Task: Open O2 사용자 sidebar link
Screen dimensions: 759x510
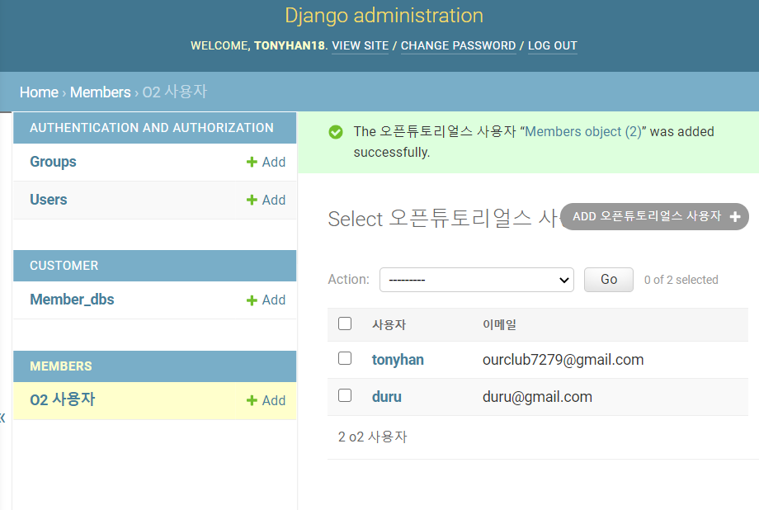Action: [63, 400]
